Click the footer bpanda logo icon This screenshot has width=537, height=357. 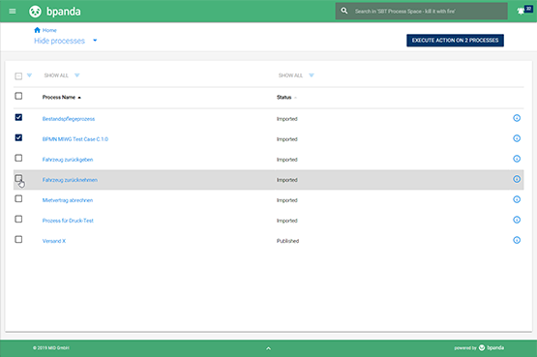(x=482, y=347)
